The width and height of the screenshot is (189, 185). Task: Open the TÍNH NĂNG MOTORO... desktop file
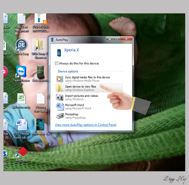41,23
